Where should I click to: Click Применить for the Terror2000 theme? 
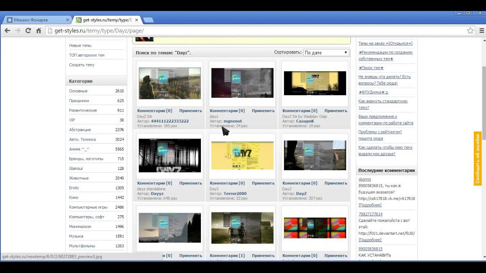263,183
